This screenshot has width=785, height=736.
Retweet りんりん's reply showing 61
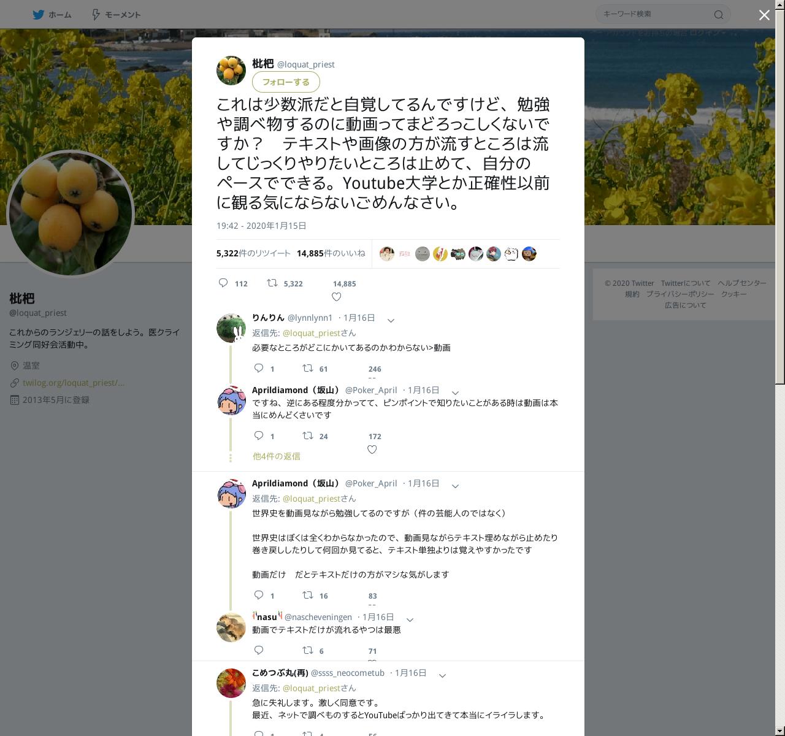pos(308,369)
